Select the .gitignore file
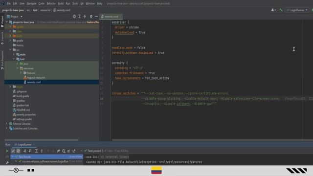Screen dimensions: 313x176 (x=20, y=91)
